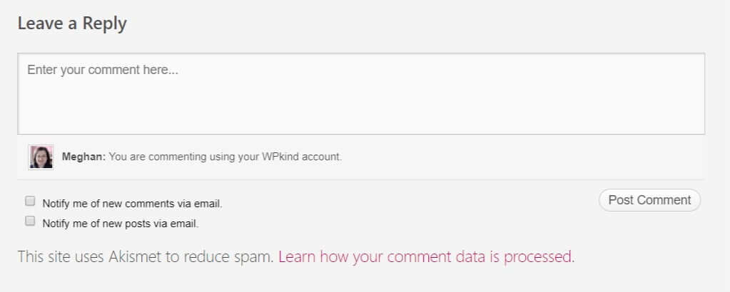Viewport: 730px width, 292px height.
Task: Click the 'Enter your comment here...' placeholder
Action: [103, 71]
